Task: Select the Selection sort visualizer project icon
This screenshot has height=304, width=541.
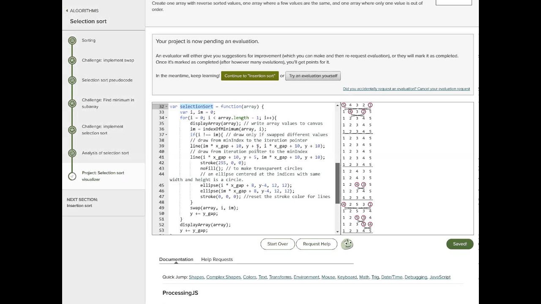Action: coord(72,176)
